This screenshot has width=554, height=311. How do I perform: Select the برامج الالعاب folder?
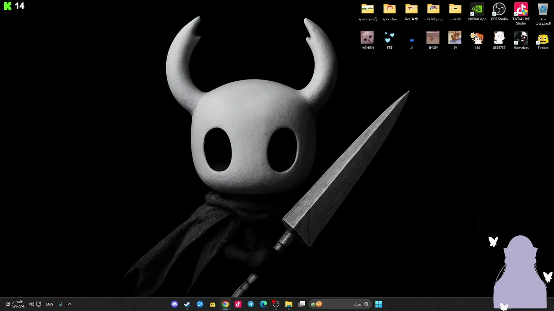tap(433, 12)
